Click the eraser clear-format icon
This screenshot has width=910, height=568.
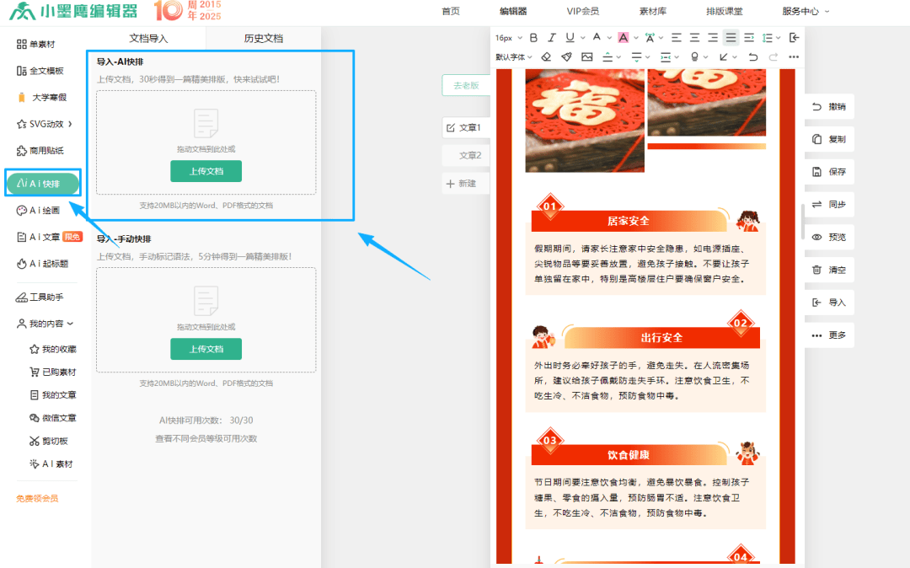(546, 56)
